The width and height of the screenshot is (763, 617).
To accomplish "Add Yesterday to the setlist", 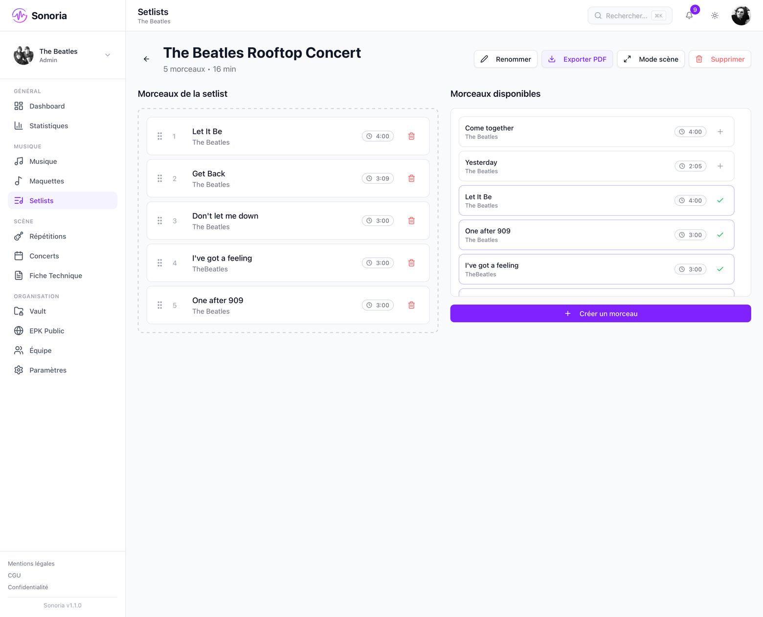I will pos(720,166).
